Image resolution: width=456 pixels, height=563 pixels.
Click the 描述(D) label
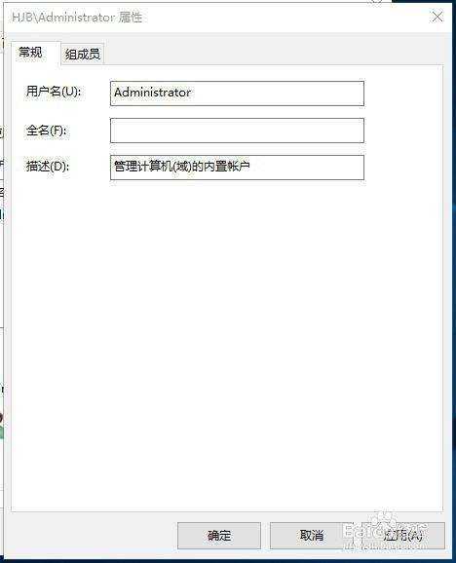tap(47, 167)
